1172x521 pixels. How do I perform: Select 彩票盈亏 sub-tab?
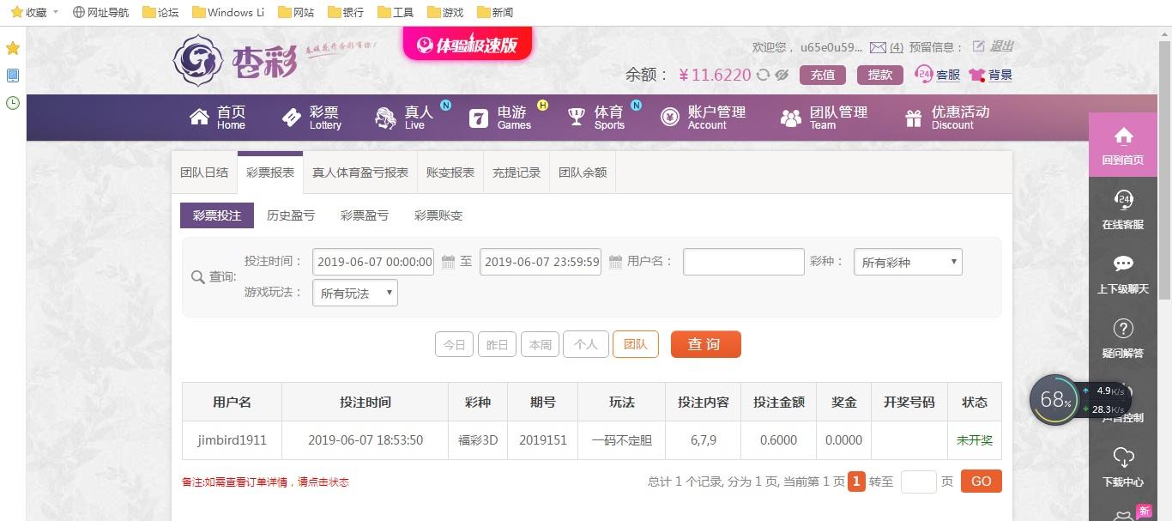pyautogui.click(x=365, y=215)
